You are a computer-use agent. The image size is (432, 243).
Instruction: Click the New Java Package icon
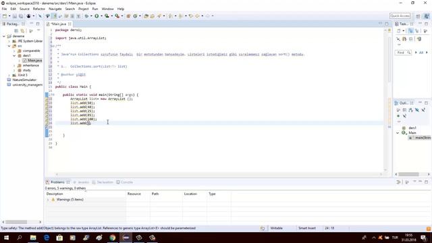(128, 16)
